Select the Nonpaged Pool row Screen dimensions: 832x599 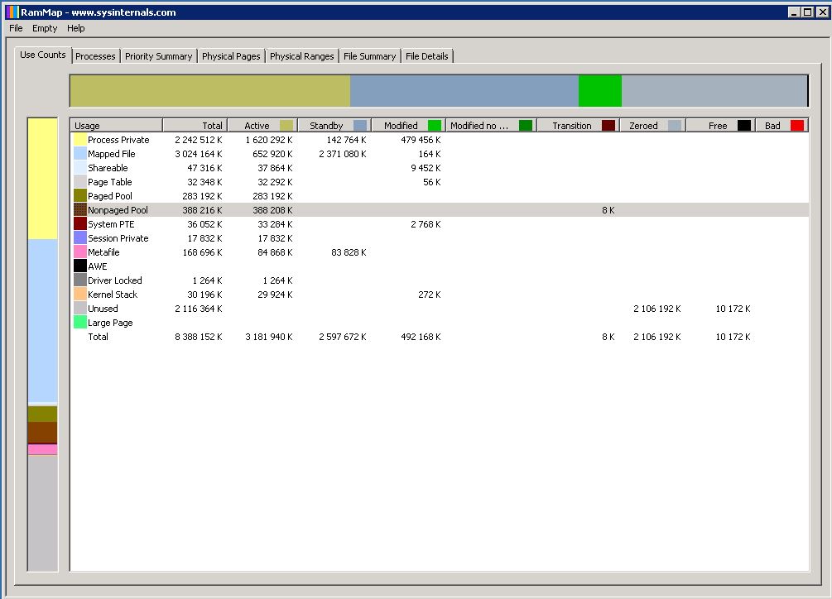(x=118, y=210)
